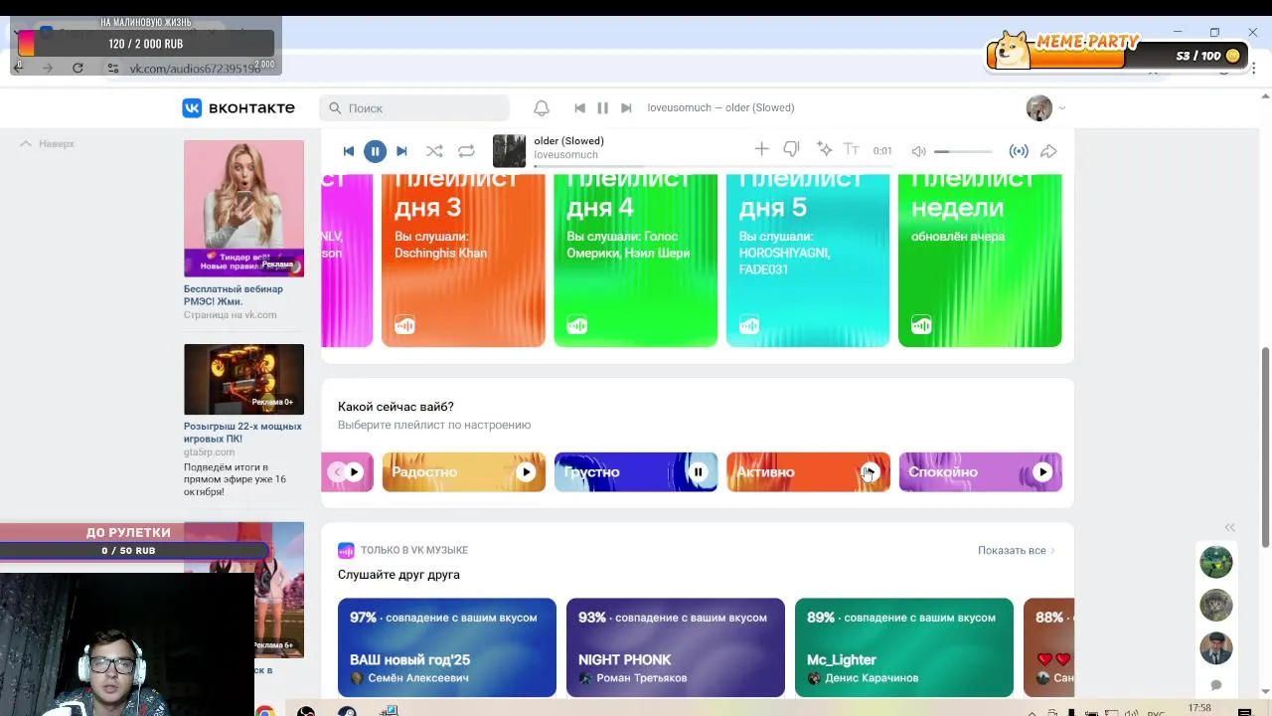This screenshot has width=1272, height=716.
Task: Skip to previous track in header mini-player
Action: (x=579, y=107)
